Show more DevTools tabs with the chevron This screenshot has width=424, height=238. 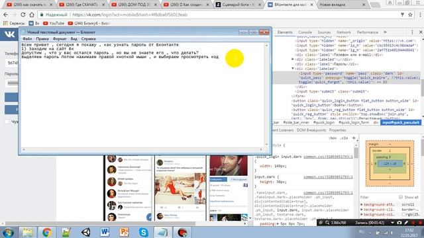pyautogui.click(x=385, y=32)
